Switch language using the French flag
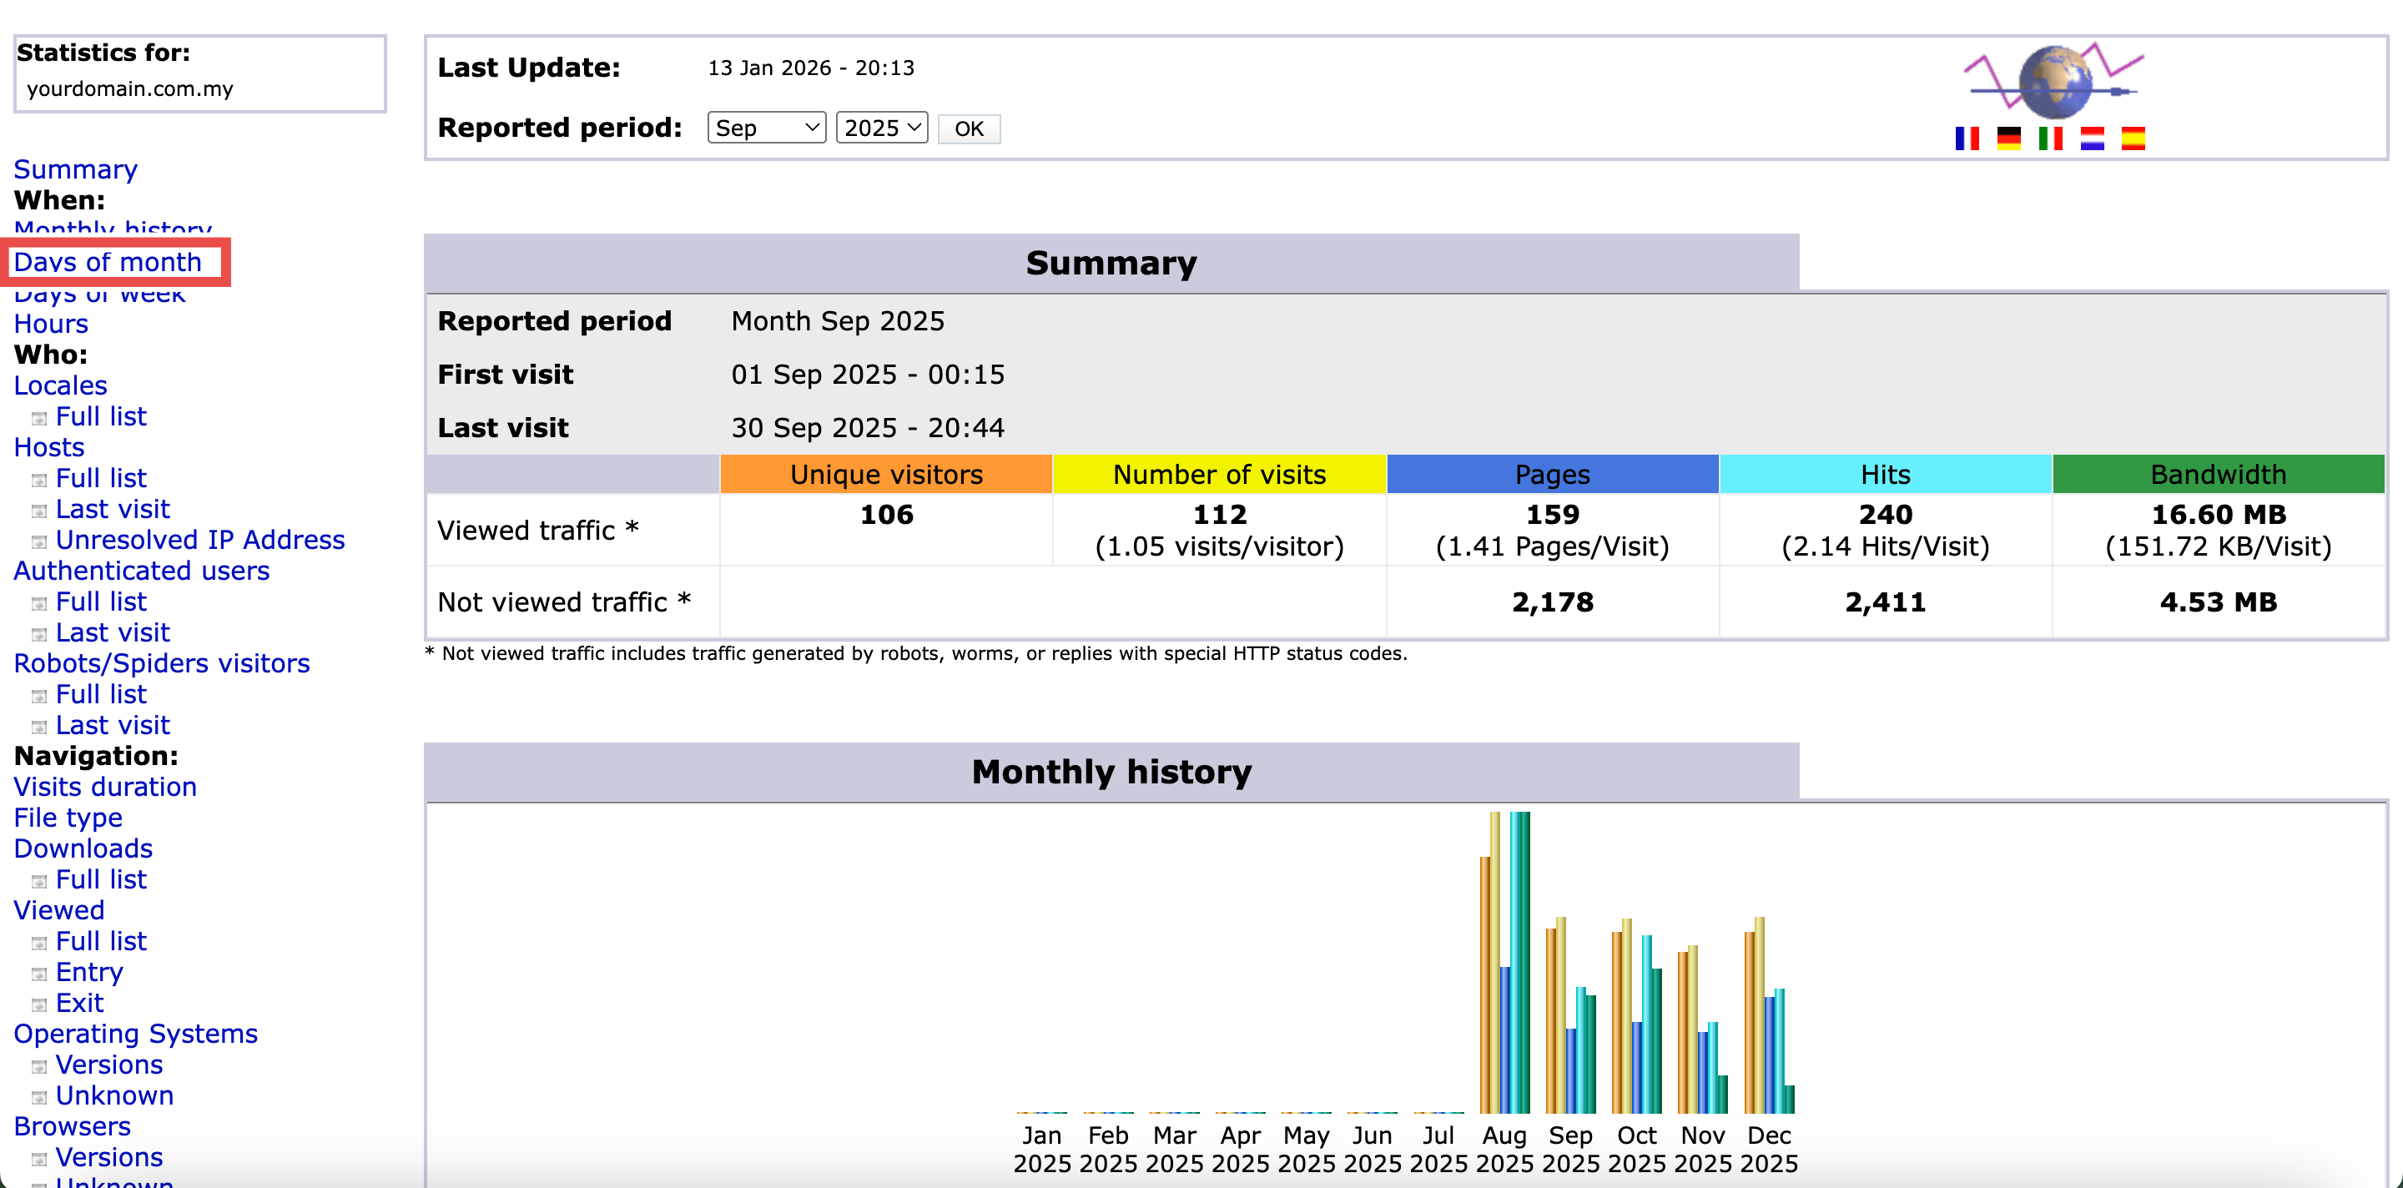This screenshot has width=2403, height=1188. 1967,138
